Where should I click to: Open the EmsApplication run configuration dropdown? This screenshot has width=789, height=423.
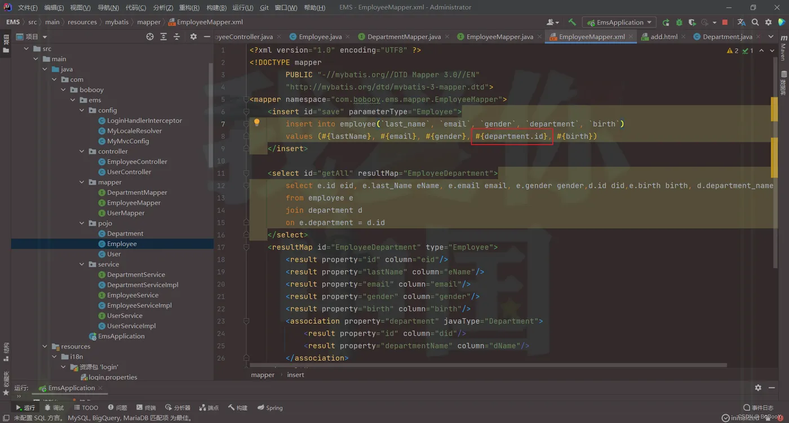click(x=619, y=23)
